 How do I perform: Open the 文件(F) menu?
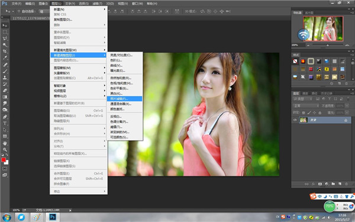click(x=17, y=4)
